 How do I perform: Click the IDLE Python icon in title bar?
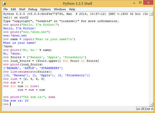click(x=4, y=4)
